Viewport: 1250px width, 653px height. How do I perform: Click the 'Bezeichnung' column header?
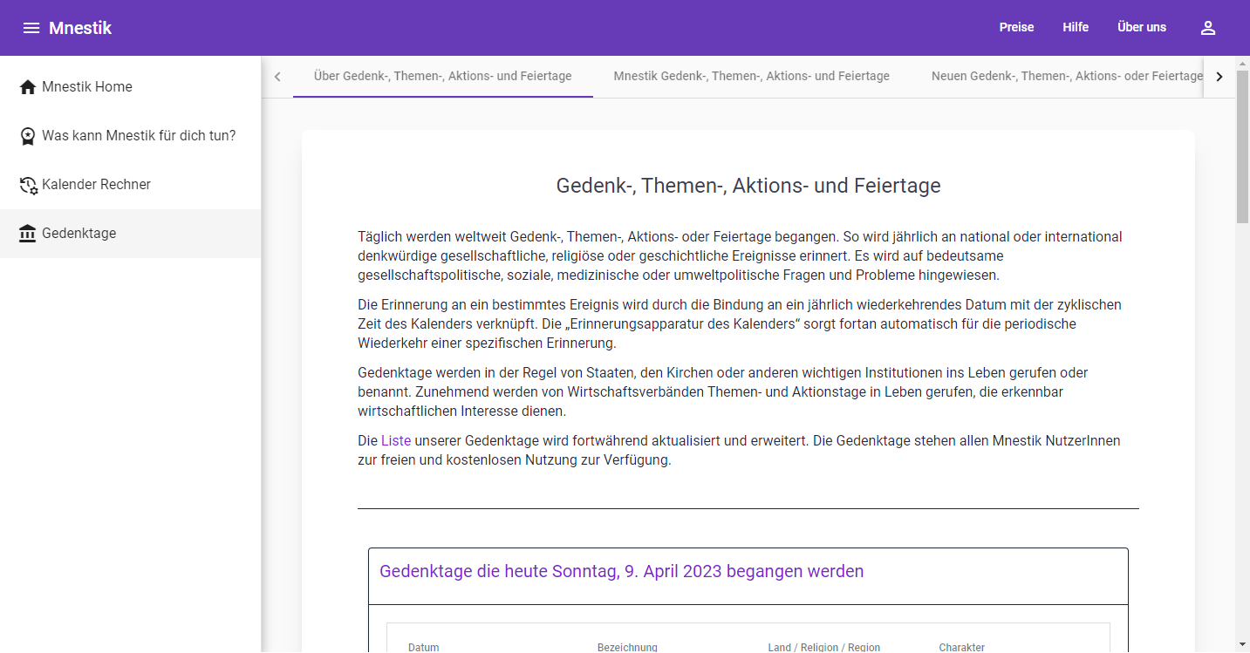pos(627,647)
